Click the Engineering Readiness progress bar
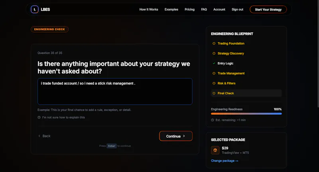This screenshot has height=172, width=319. tap(246, 114)
